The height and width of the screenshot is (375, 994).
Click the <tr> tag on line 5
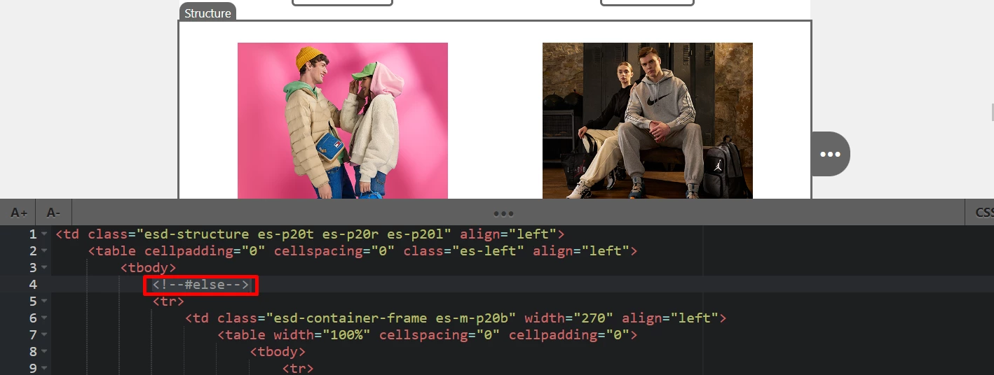point(168,301)
